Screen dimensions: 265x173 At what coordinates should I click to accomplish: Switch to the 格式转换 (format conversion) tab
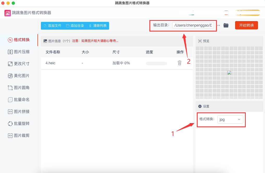19,40
